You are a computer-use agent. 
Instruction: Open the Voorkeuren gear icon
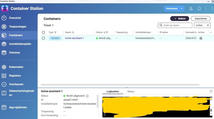pyautogui.click(x=4, y=84)
